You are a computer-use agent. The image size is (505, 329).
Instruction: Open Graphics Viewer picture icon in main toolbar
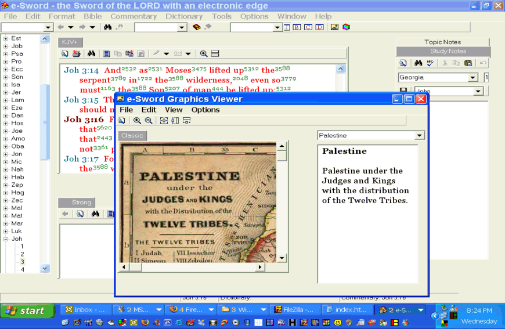[334, 27]
